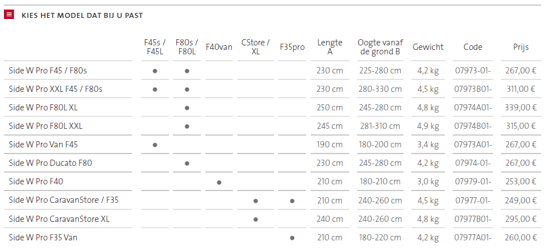
Task: Click the F80s dot in Side W Pro F80L XL row
Action: coord(187,108)
